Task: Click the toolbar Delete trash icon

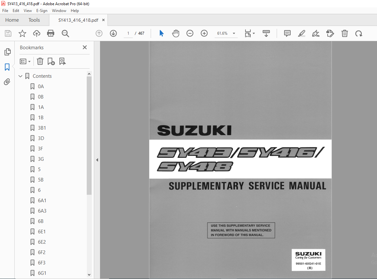Action: click(x=345, y=33)
